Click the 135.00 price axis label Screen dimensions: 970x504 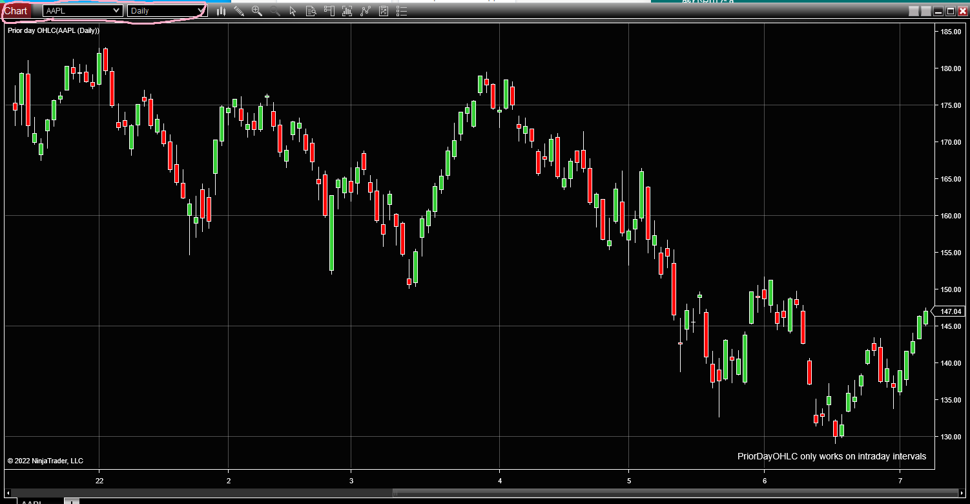[951, 400]
